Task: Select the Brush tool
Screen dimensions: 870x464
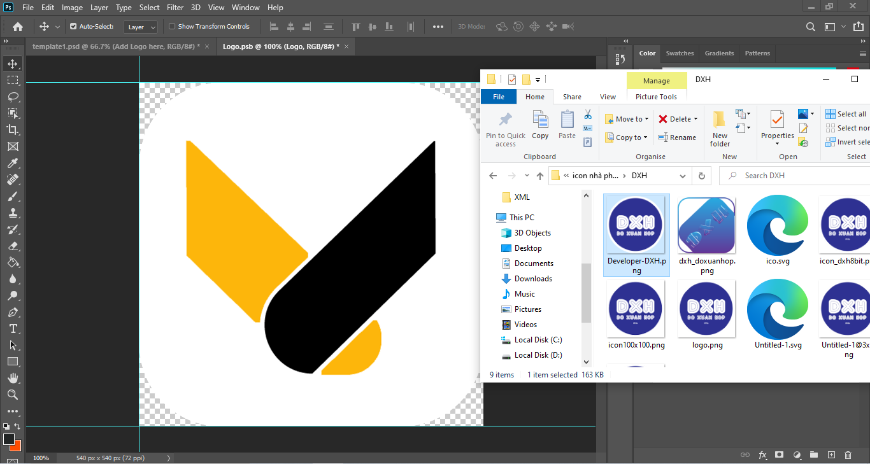Action: point(13,196)
